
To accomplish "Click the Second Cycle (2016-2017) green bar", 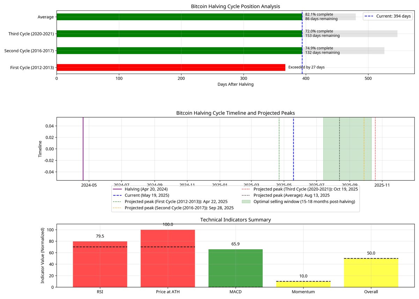I will [x=179, y=51].
